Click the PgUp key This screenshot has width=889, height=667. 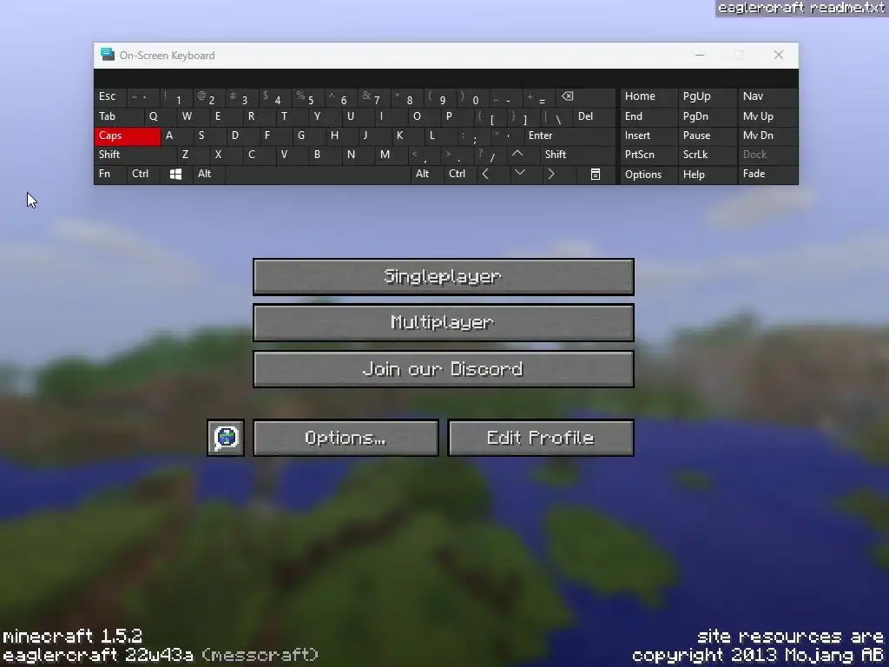coord(708,97)
